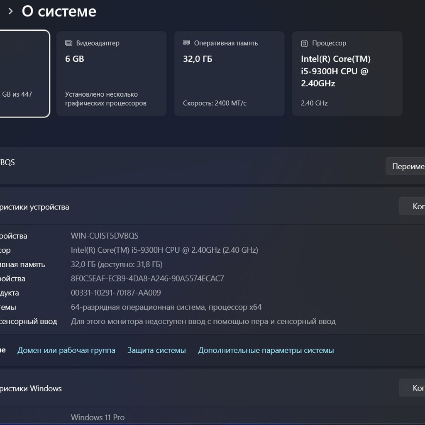Click the Переименовать button for this PC

point(405,166)
